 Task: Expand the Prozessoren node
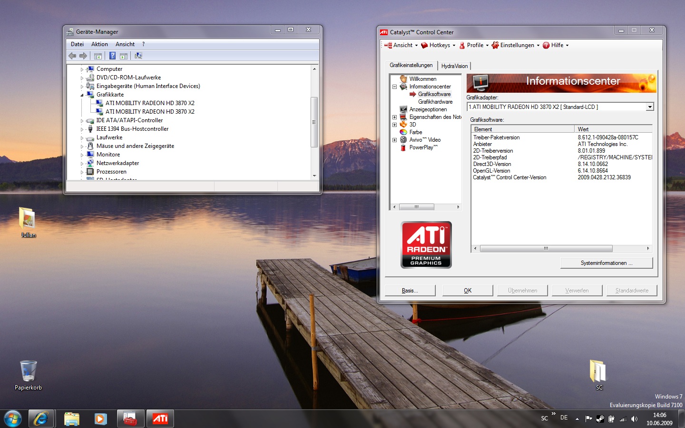pos(82,172)
